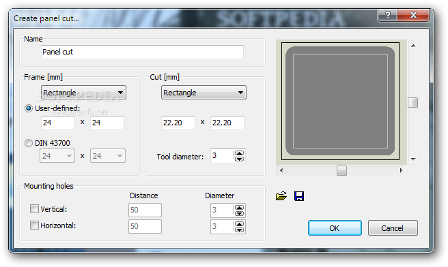The height and width of the screenshot is (267, 448).
Task: Click the preview horizontal scrollbar thumb
Action: tap(341, 171)
